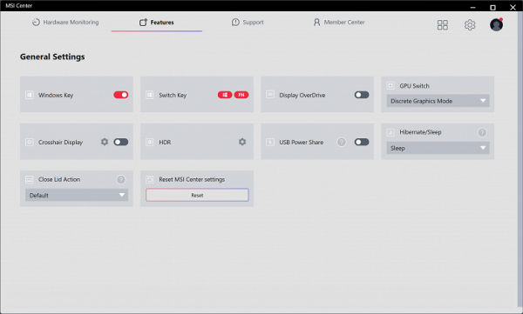Viewport: 523px width, 314px height.
Task: Go to the Member Center tab
Action: (339, 23)
